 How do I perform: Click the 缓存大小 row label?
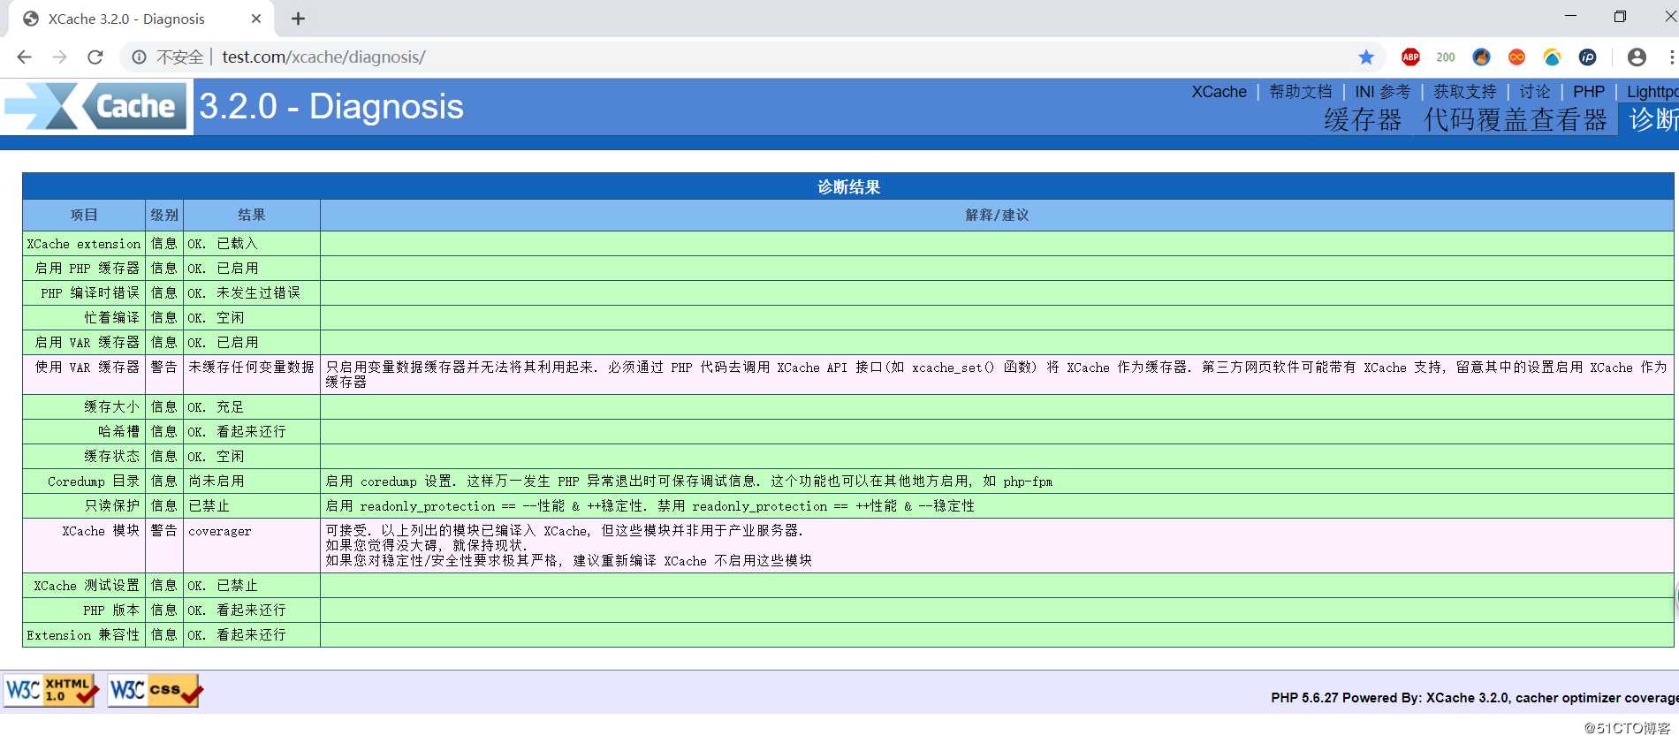click(112, 407)
